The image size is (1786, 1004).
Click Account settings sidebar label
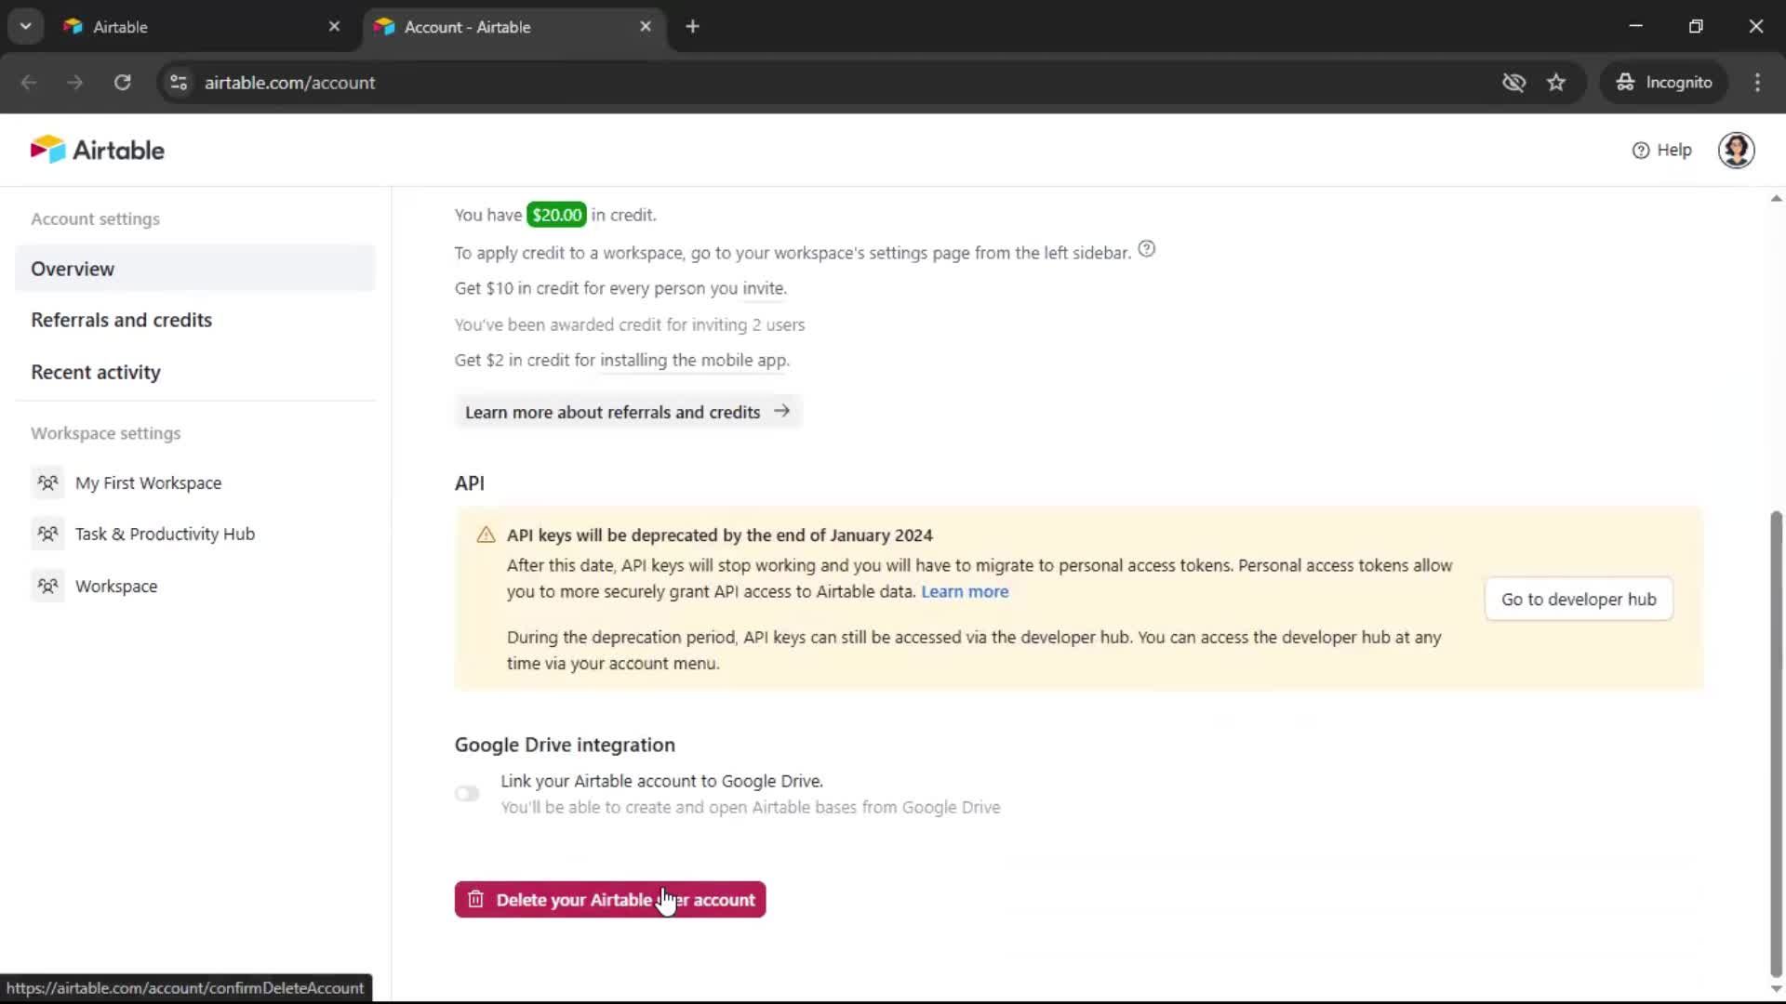pos(95,218)
